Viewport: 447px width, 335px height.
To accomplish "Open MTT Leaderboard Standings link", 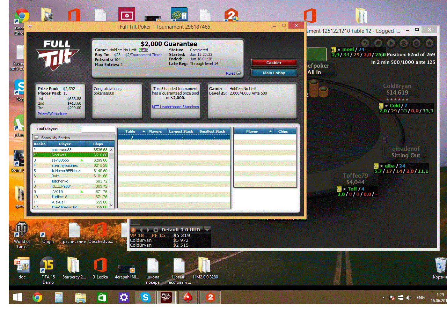I will coord(175,107).
